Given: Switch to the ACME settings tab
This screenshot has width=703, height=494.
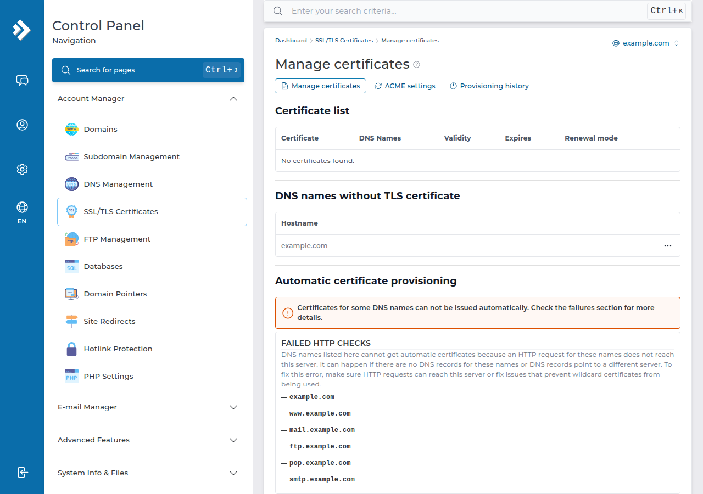Looking at the screenshot, I should pos(405,86).
